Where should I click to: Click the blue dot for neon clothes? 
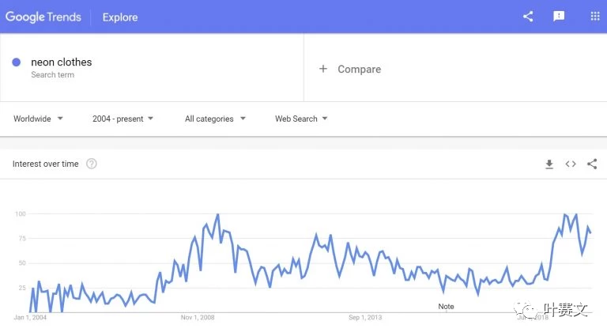coord(17,62)
